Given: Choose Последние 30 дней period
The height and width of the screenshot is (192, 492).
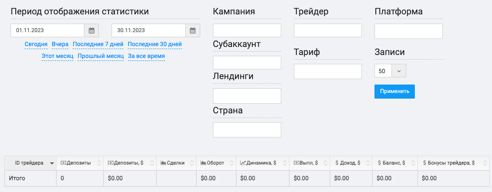Looking at the screenshot, I should (x=155, y=44).
